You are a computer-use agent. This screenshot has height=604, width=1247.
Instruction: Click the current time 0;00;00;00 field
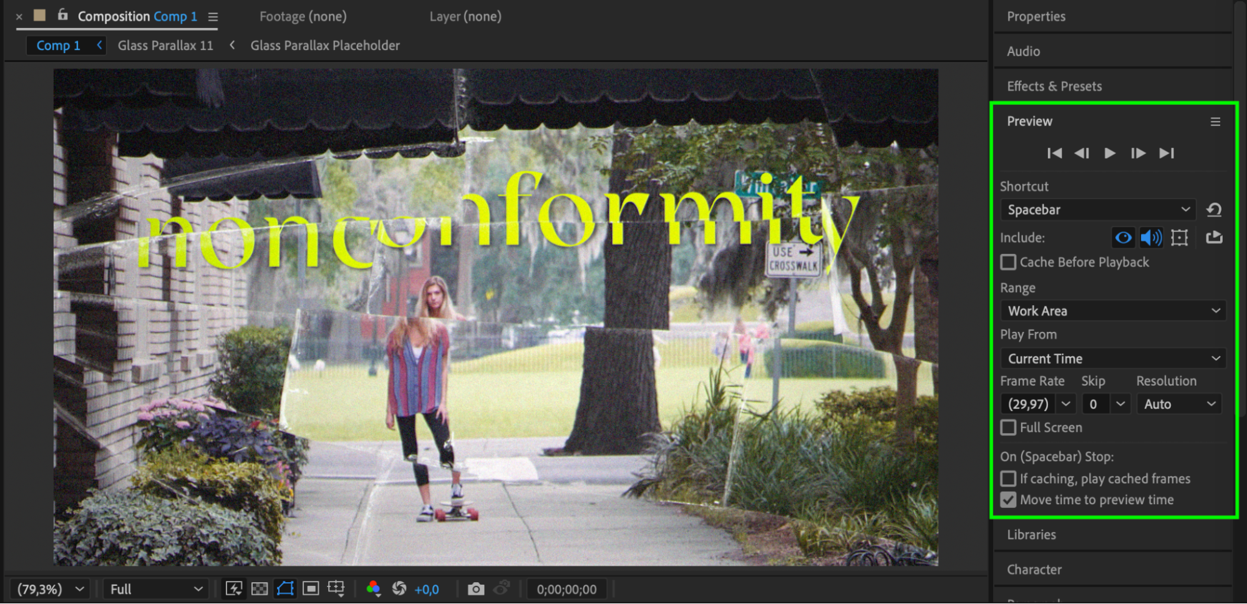click(x=566, y=589)
